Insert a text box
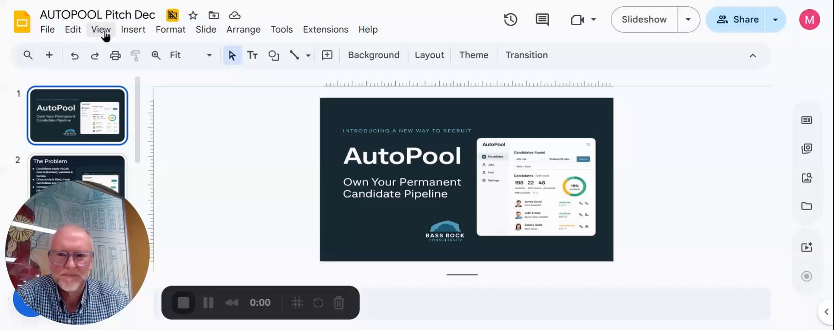The width and height of the screenshot is (834, 330). tap(252, 55)
